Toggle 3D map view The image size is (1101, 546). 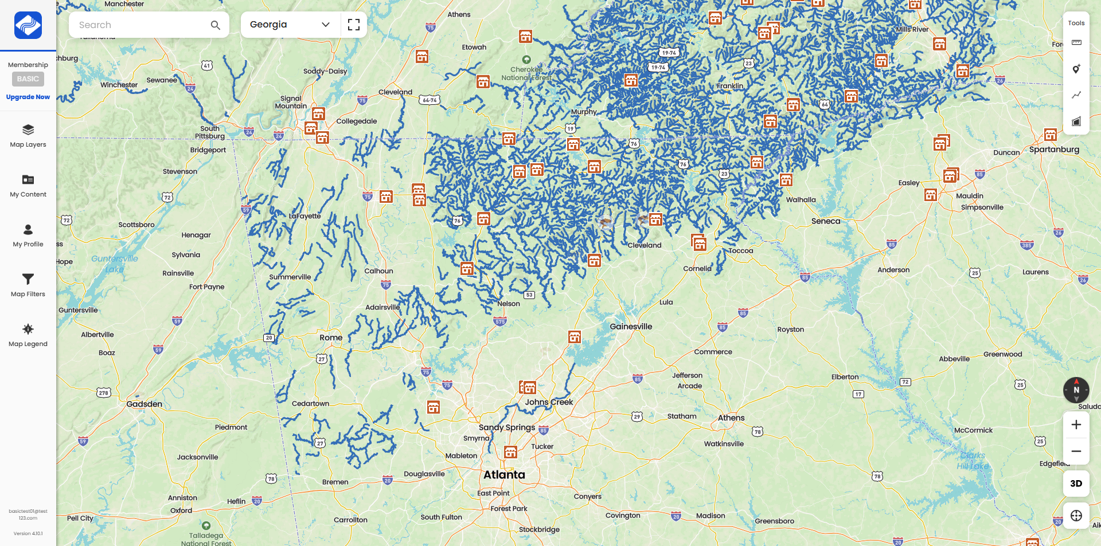(x=1076, y=483)
